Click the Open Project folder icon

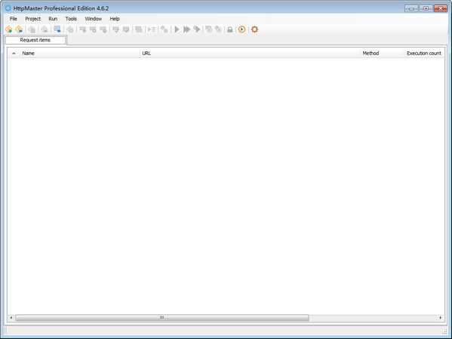point(20,29)
